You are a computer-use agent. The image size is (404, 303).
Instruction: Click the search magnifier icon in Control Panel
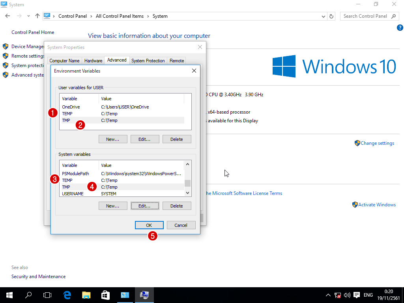pos(393,16)
